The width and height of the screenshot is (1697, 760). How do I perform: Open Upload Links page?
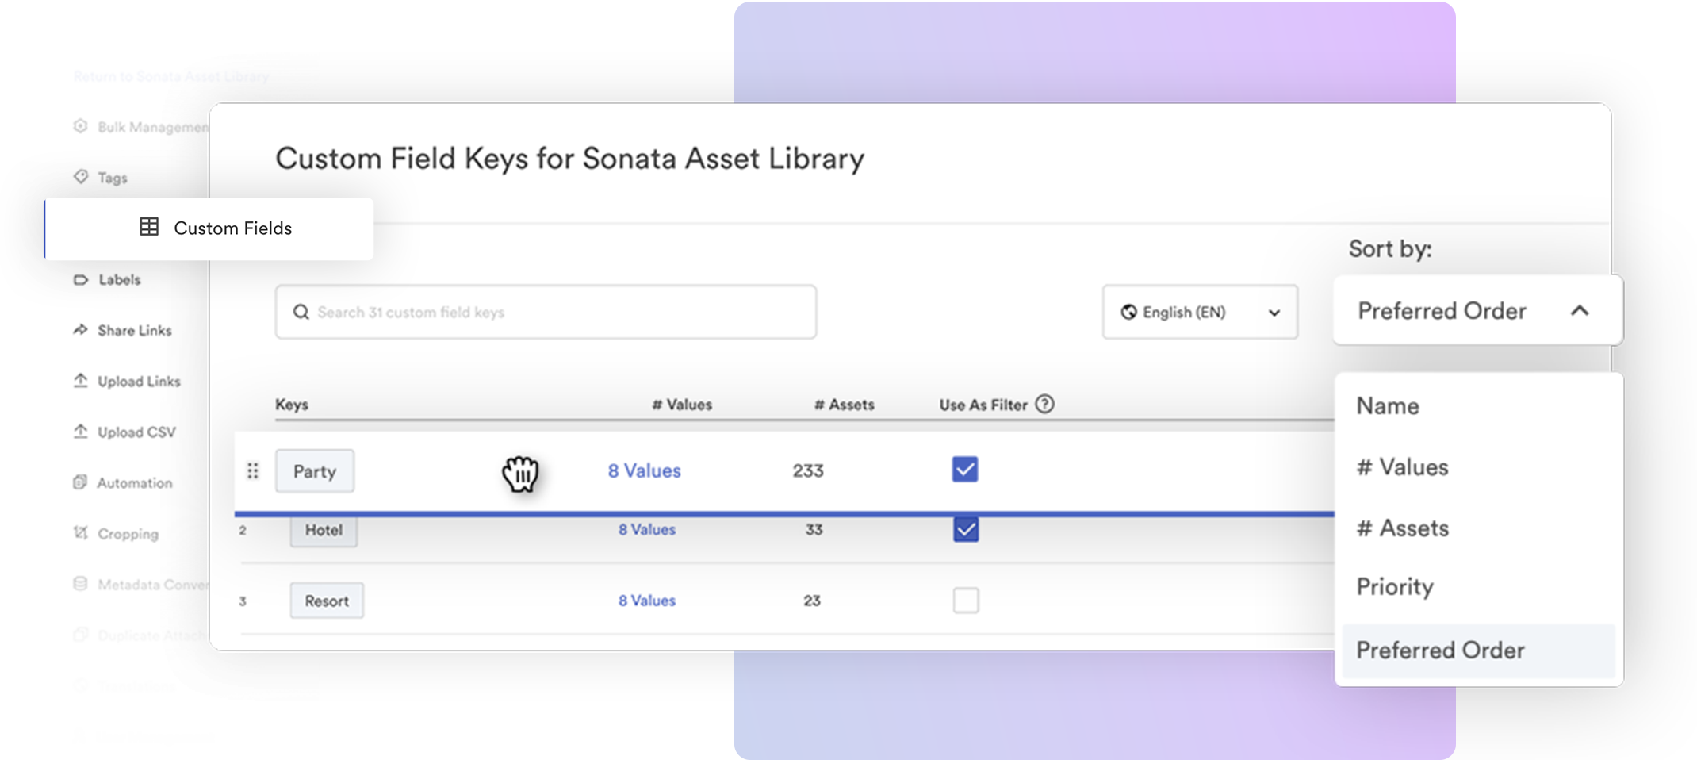click(139, 381)
